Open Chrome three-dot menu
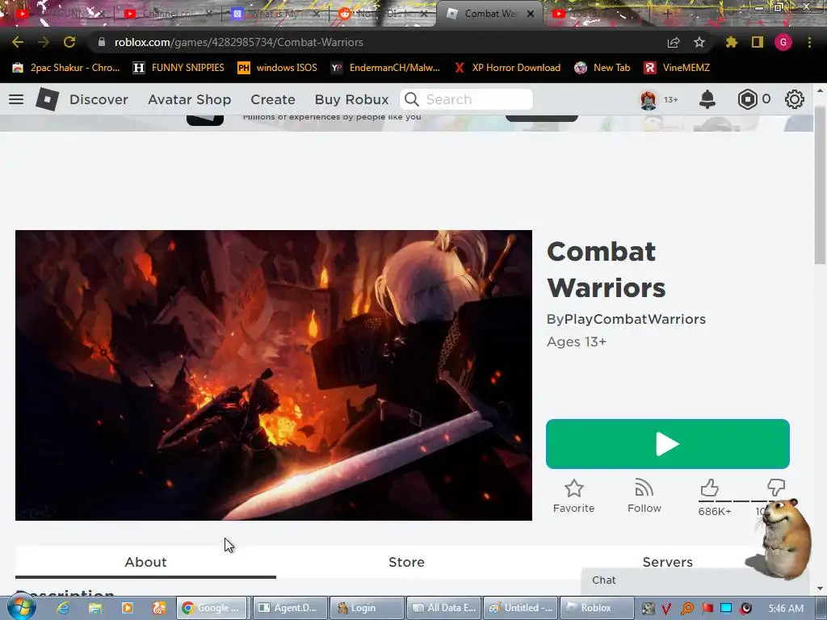This screenshot has height=620, width=827. tap(809, 42)
